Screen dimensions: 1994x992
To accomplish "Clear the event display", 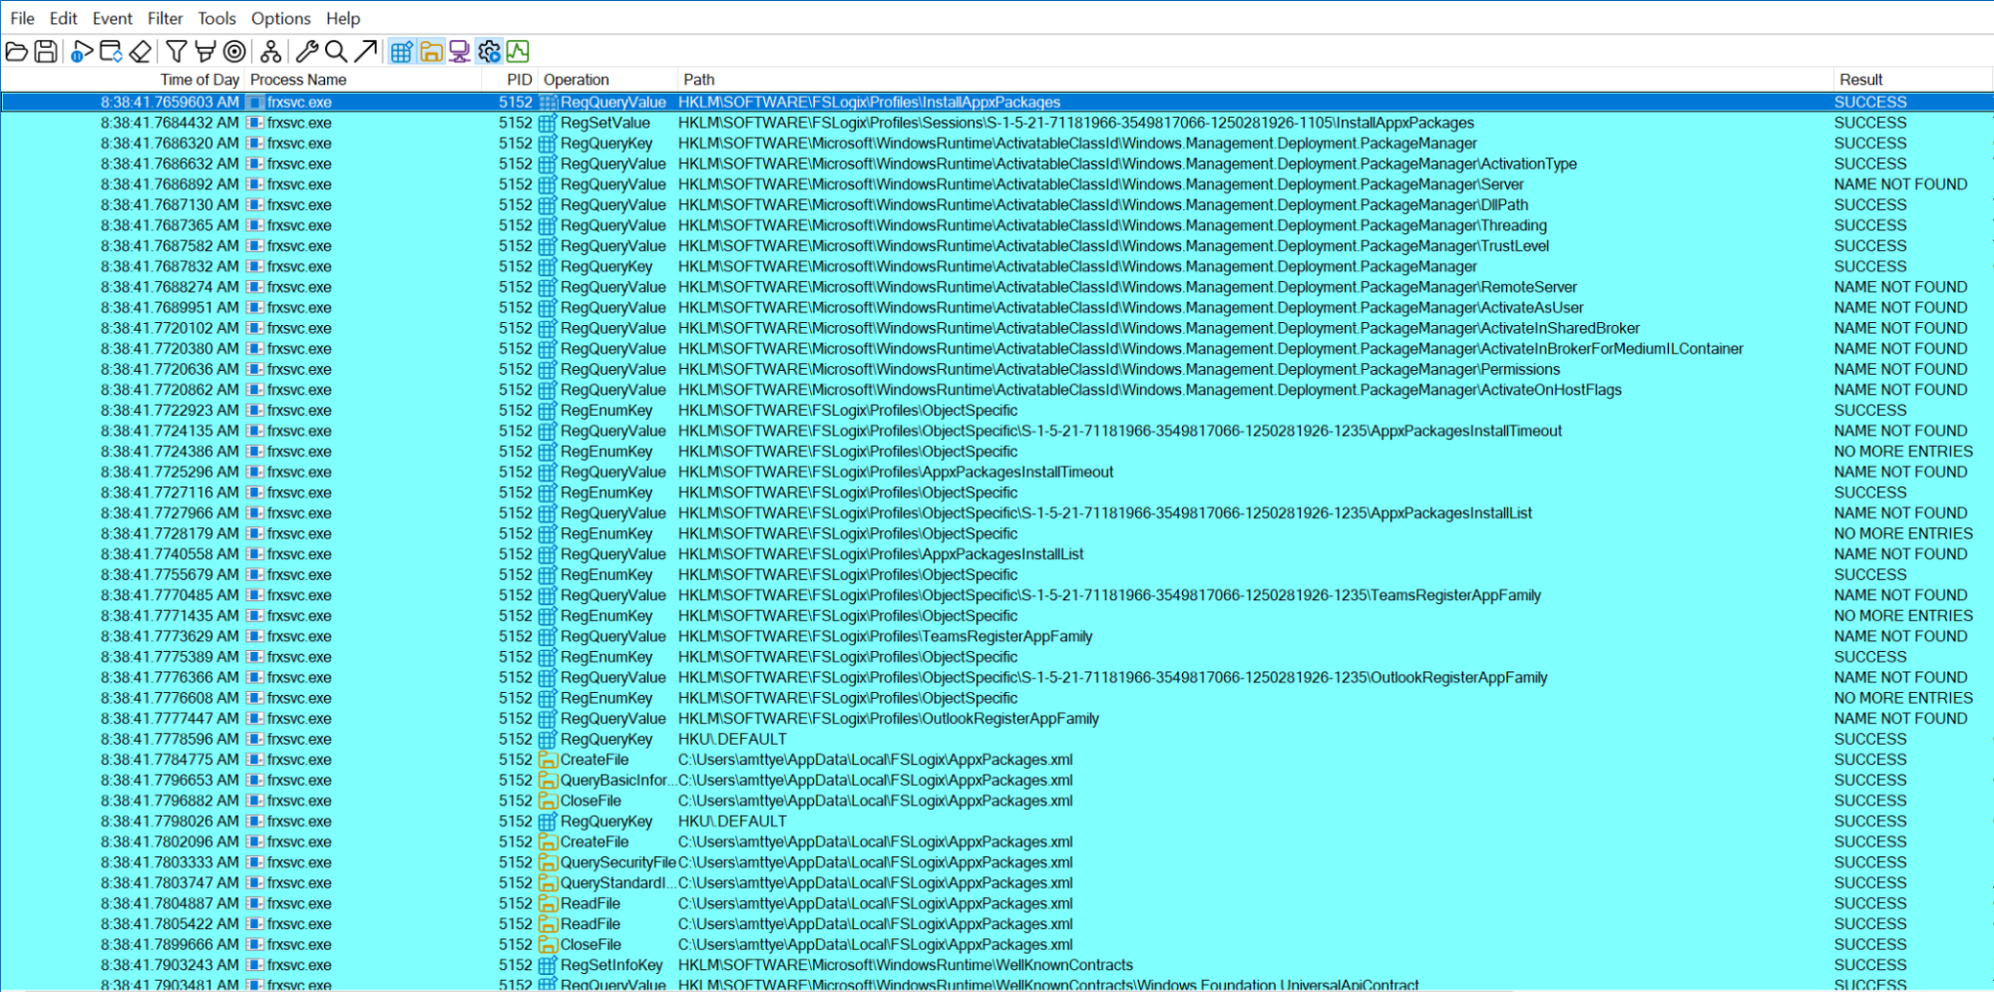I will (141, 51).
